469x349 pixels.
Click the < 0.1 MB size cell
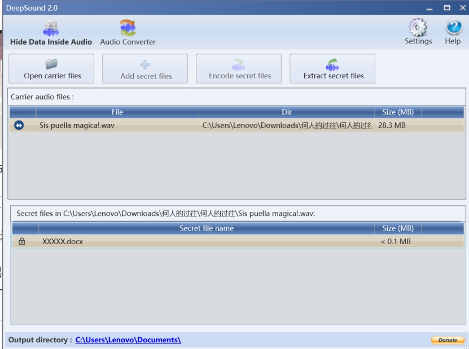[x=396, y=241]
